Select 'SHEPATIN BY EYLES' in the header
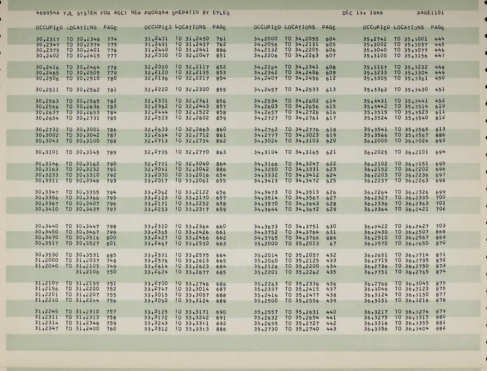487x371 pixels. tap(201, 13)
